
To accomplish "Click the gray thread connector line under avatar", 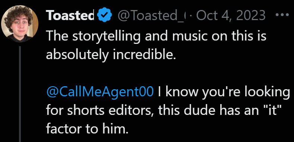I will [x=20, y=94].
